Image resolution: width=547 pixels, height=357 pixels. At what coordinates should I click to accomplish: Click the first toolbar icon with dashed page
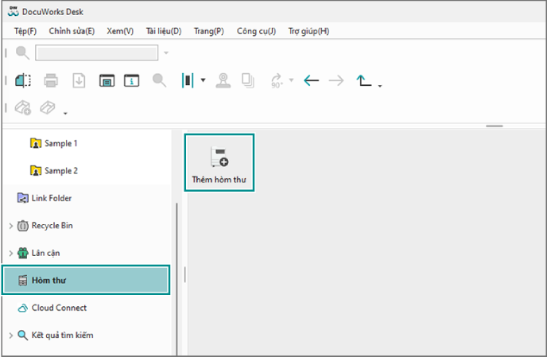[23, 80]
